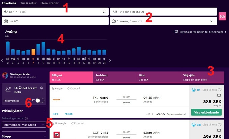
Task: Collapse the Priskalkylator section
Action: tap(45, 111)
